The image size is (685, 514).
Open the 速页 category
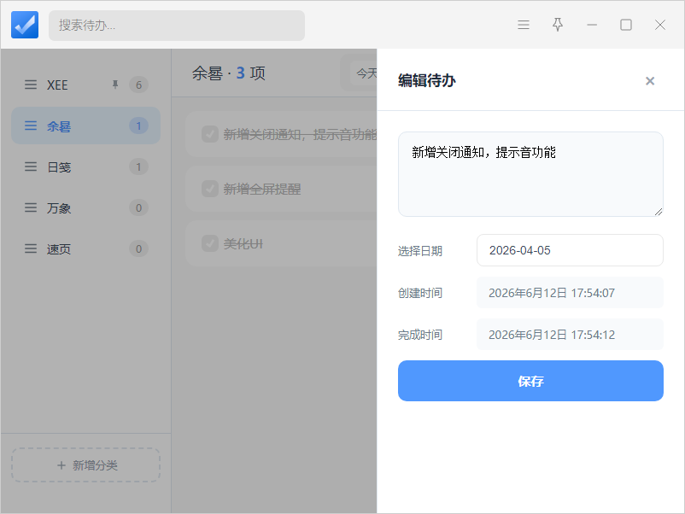tap(85, 249)
